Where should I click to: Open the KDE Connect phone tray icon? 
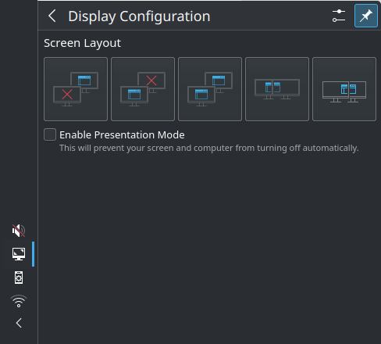[19, 278]
